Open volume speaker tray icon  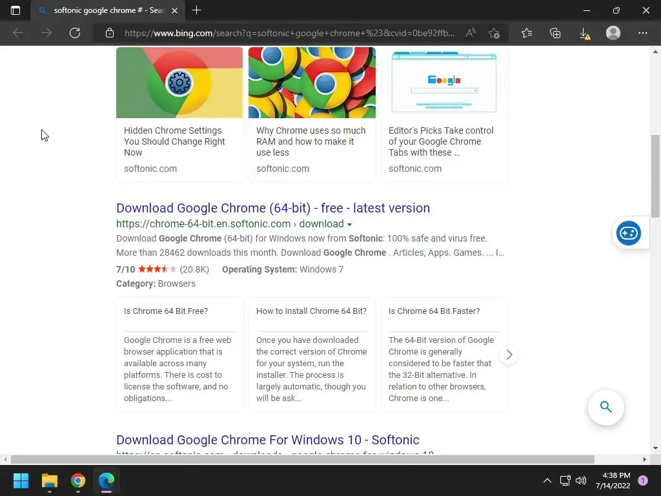pos(581,480)
